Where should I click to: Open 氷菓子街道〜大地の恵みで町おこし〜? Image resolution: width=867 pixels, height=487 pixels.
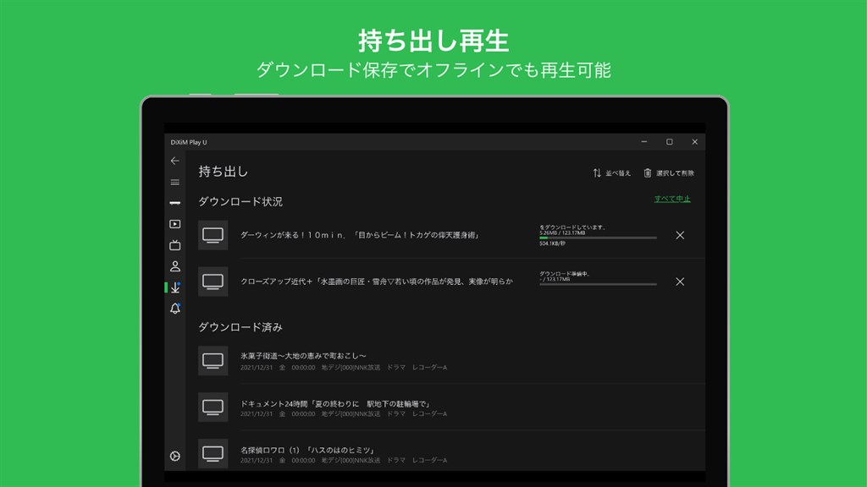[x=303, y=356]
